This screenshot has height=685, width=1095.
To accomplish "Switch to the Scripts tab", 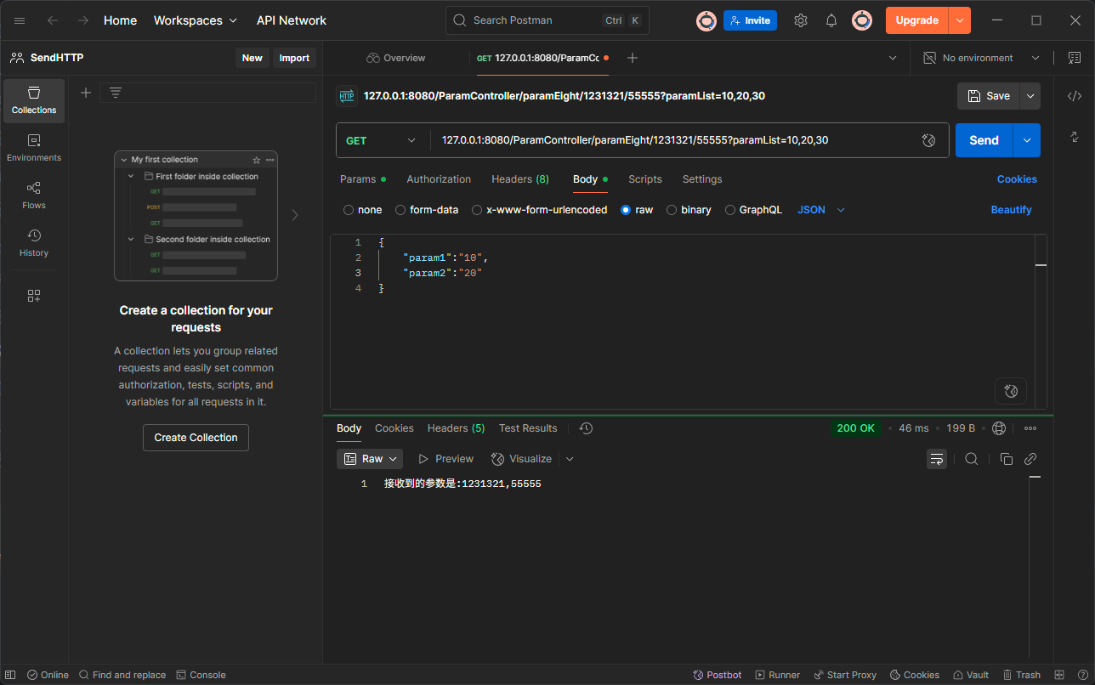I will [x=645, y=179].
